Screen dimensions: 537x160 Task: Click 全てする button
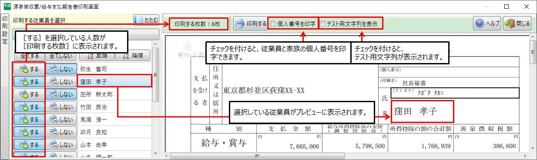pyautogui.click(x=29, y=56)
